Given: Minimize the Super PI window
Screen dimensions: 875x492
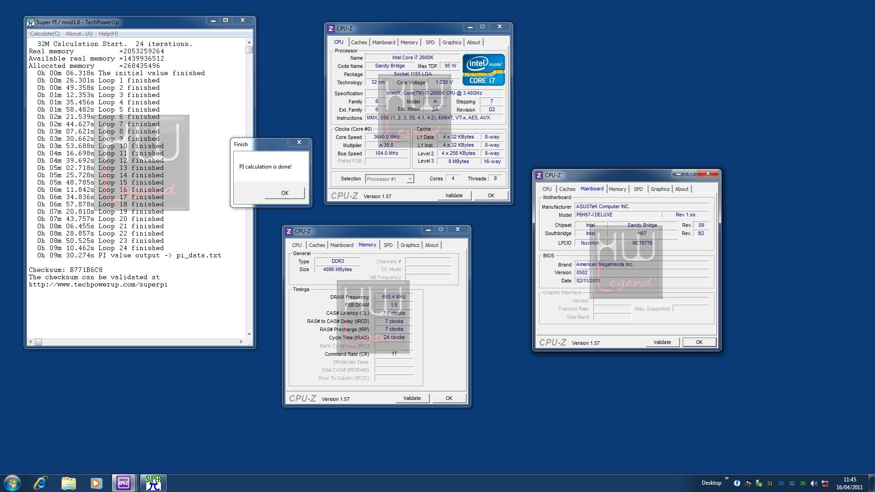Looking at the screenshot, I should pyautogui.click(x=212, y=20).
